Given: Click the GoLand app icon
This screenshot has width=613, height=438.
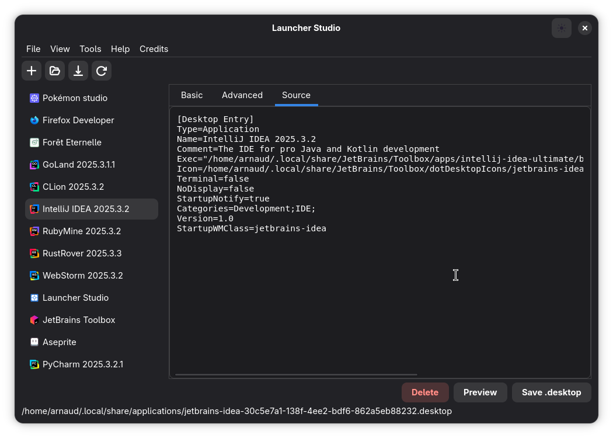Looking at the screenshot, I should 34,165.
